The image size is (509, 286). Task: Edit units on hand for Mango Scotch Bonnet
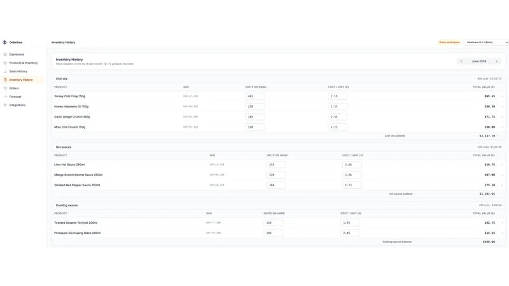click(x=276, y=175)
